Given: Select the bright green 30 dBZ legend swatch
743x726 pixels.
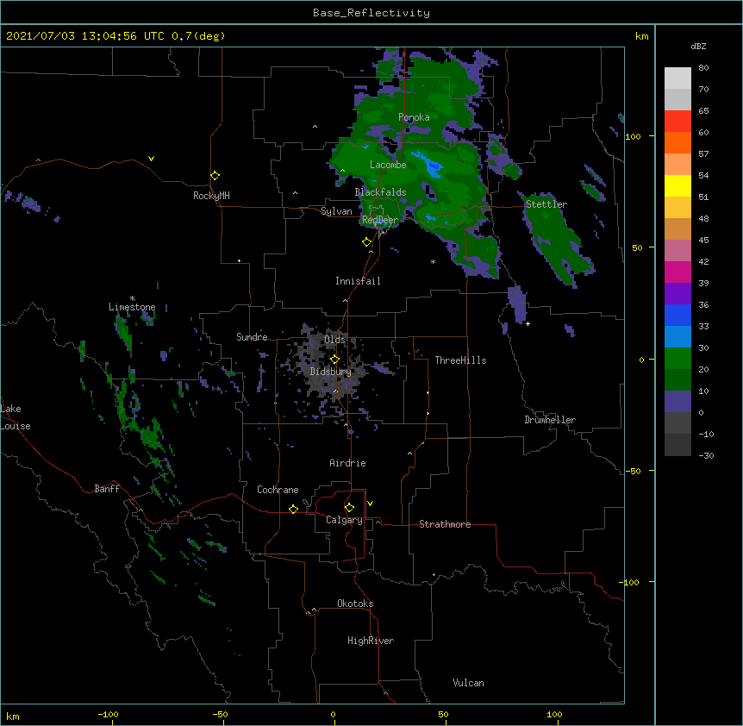Looking at the screenshot, I should [x=677, y=359].
